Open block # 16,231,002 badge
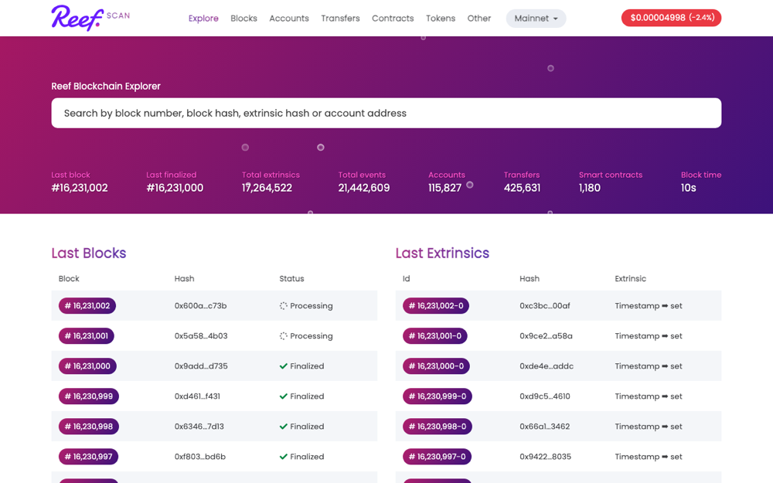 coord(87,305)
